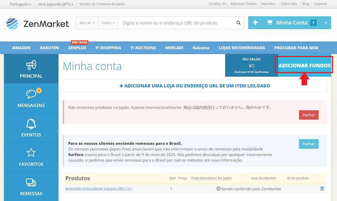This screenshot has height=201, width=337.
Task: Expand the Iene Japonês (JPY) currency dropdown
Action: tap(55, 4)
